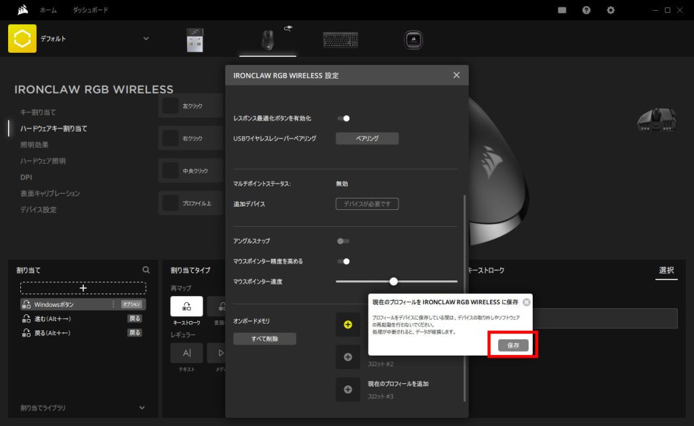Open iCUE settings gear icon
The image size is (694, 426).
[x=611, y=10]
